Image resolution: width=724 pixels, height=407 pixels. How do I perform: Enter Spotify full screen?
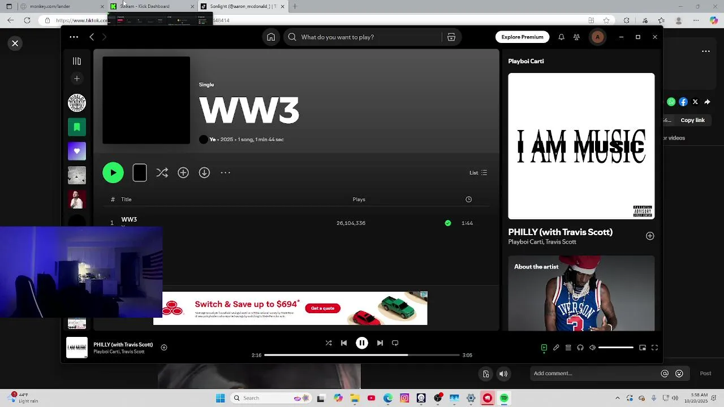(x=654, y=348)
